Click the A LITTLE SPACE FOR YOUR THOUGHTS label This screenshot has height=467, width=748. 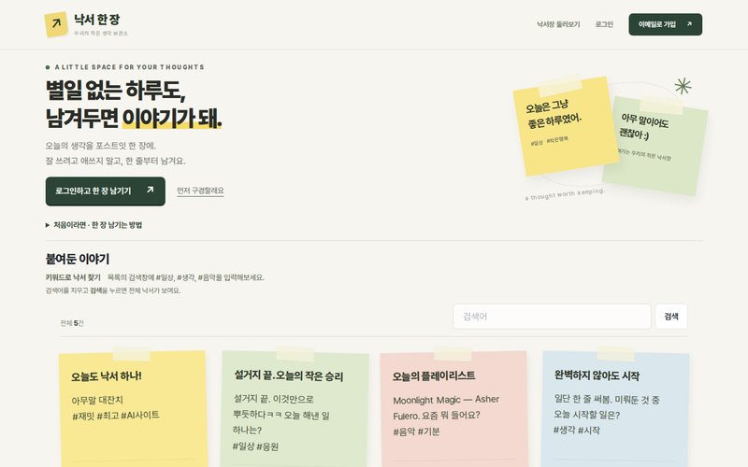click(x=130, y=67)
